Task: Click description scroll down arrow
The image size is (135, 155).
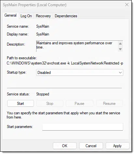Action: pyautogui.click(x=120, y=49)
